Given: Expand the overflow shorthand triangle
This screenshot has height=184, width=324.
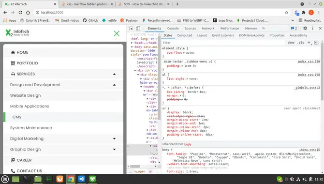Looking at the screenshot, I should pos(184,53).
